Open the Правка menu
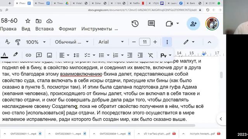Viewport: 248px width, 139px height. coord(8,29)
